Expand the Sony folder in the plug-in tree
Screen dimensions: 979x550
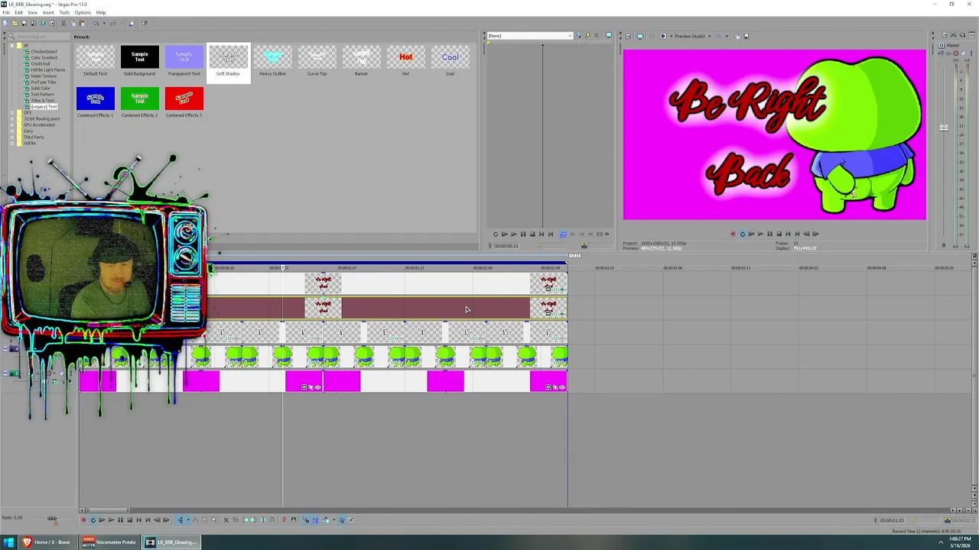click(12, 131)
